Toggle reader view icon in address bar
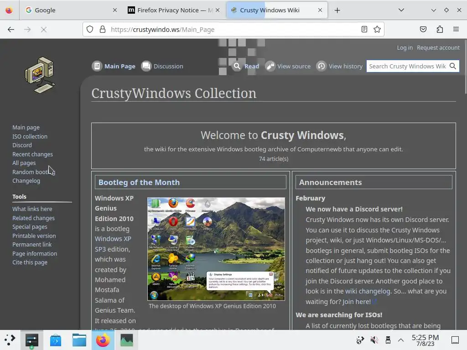The height and width of the screenshot is (350, 467). [364, 29]
